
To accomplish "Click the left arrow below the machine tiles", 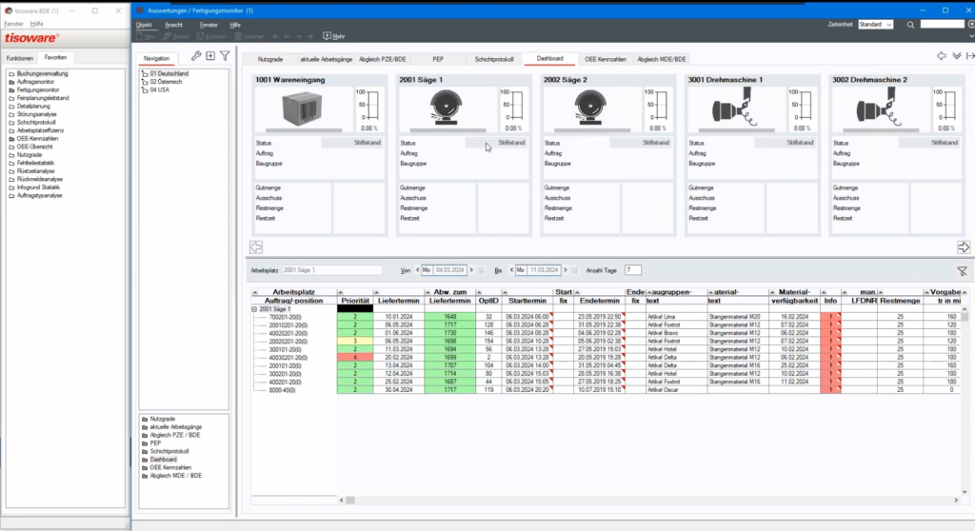I will click(255, 247).
